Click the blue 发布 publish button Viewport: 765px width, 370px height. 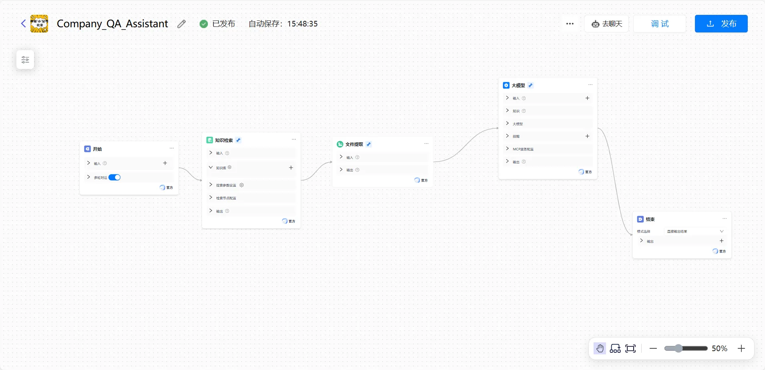click(721, 24)
